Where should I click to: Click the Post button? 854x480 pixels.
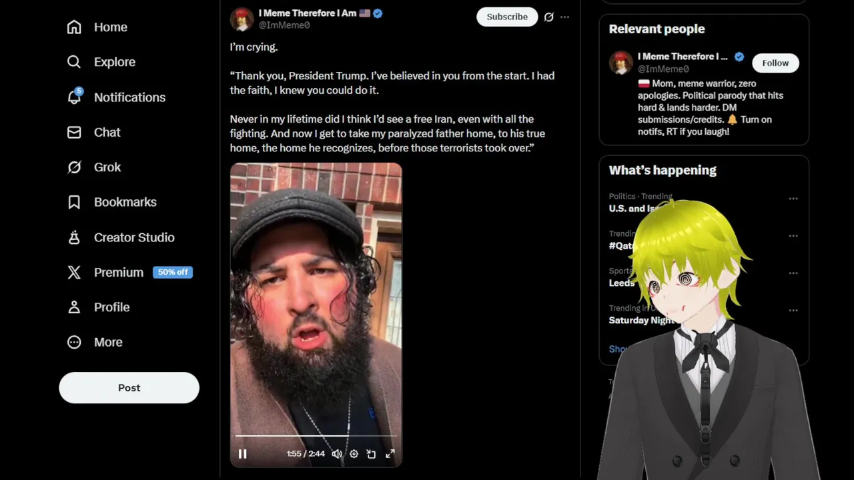129,388
